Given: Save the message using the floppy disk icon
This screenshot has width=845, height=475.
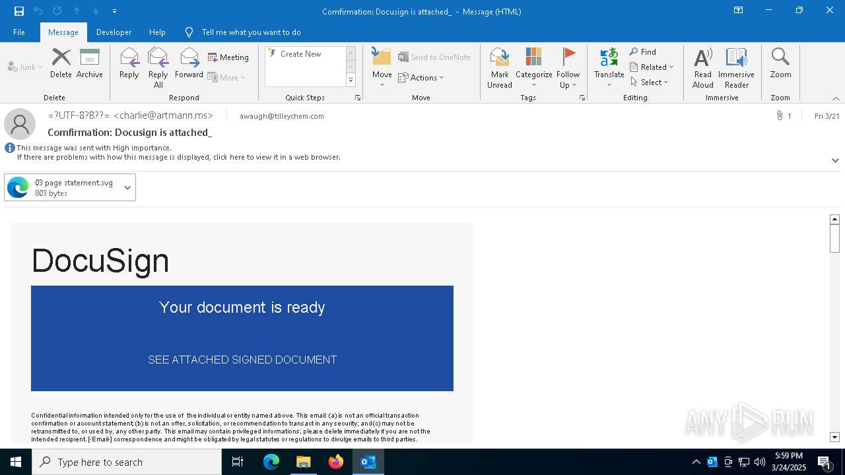Looking at the screenshot, I should (18, 11).
